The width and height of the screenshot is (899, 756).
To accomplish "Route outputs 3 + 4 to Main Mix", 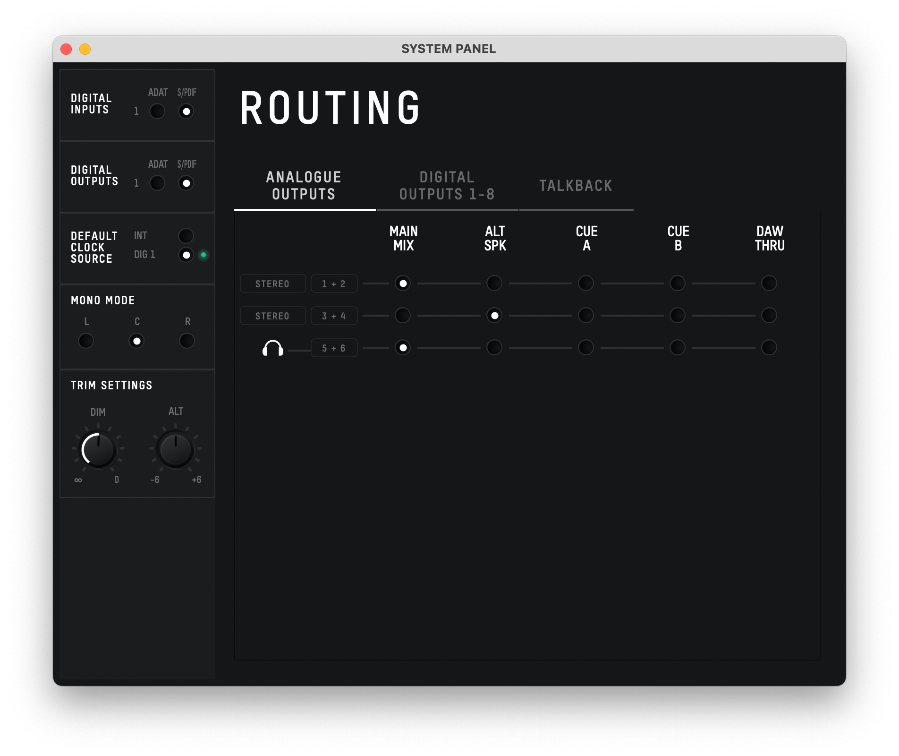I will [403, 316].
